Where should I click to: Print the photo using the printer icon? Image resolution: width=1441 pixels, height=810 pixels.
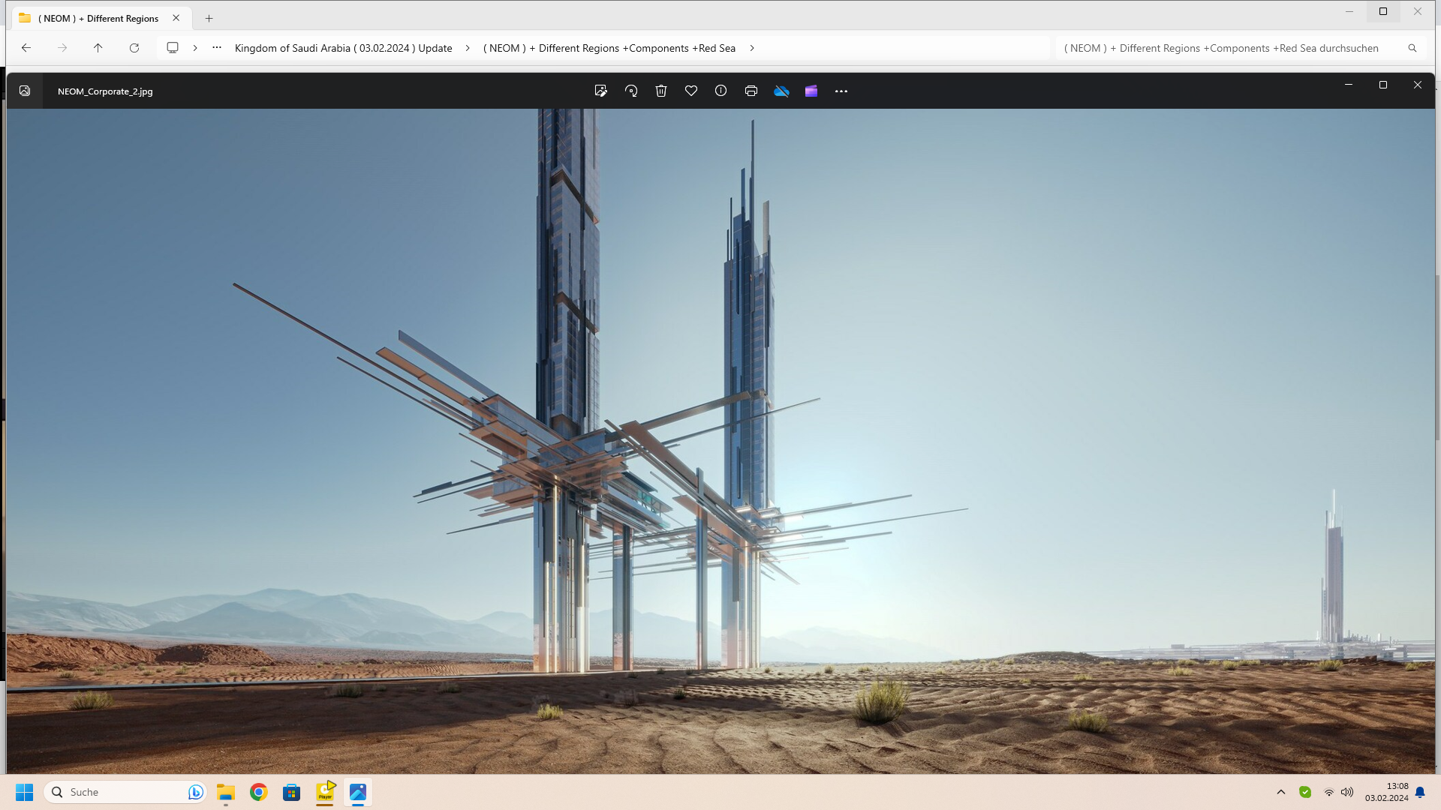pos(751,91)
